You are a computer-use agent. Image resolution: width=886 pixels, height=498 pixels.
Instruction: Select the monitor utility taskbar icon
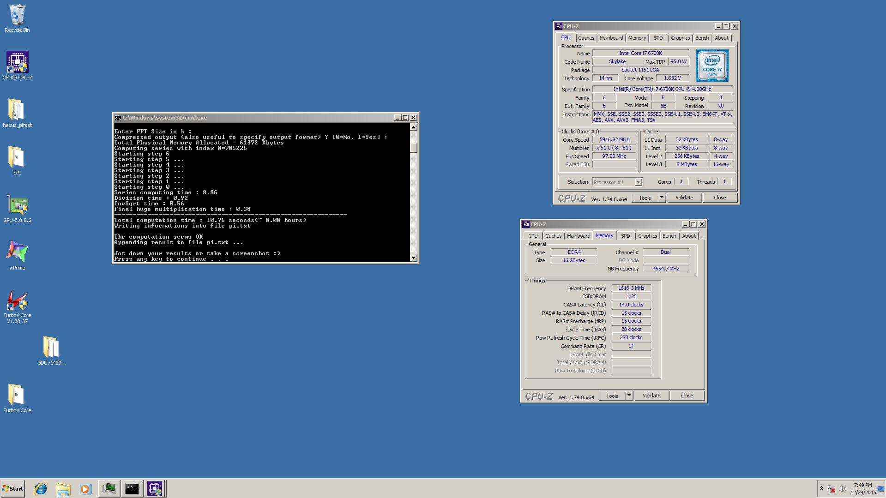109,489
